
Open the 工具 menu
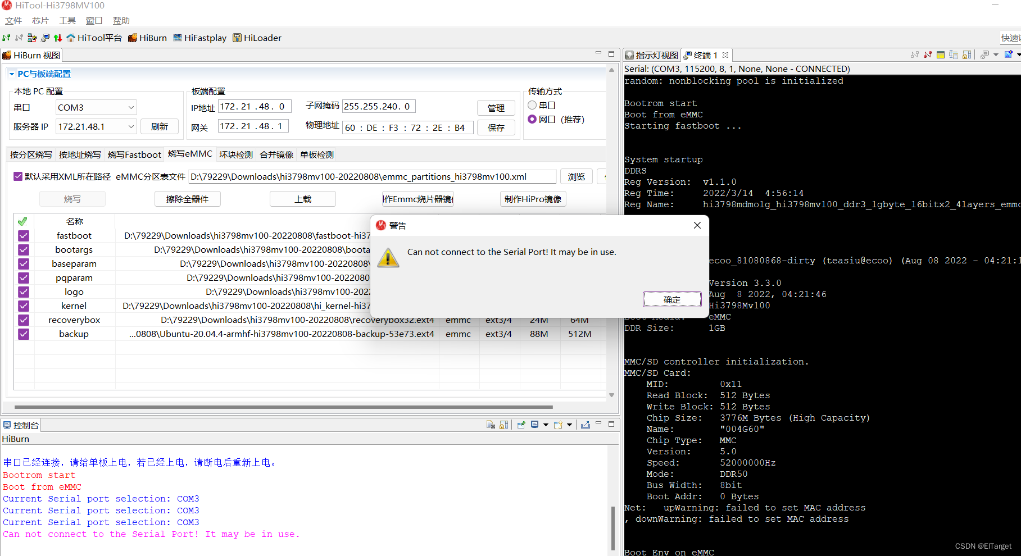[67, 21]
